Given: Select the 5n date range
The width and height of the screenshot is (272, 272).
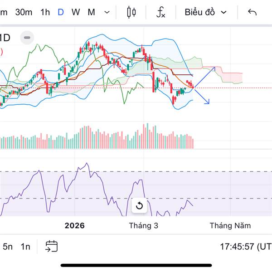Looking at the screenshot, I should point(8,247).
